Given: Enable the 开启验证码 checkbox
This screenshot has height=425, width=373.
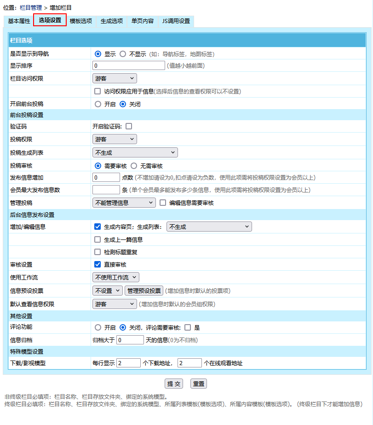Looking at the screenshot, I should pos(129,126).
